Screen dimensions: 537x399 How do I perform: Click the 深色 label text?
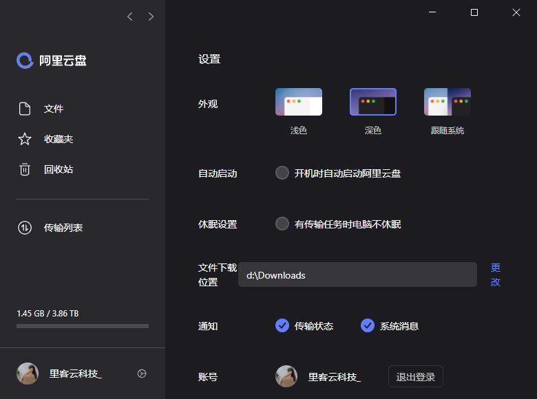(x=373, y=131)
